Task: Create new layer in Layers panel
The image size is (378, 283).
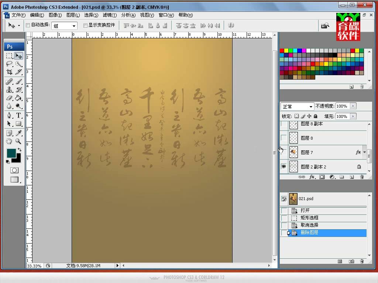Action: [x=352, y=177]
